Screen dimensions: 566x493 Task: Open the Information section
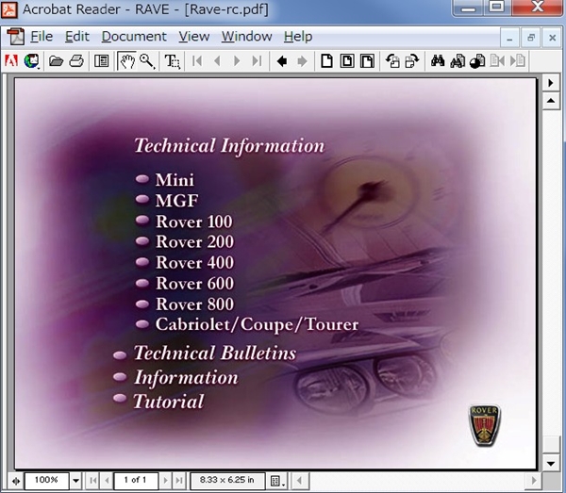coord(186,378)
